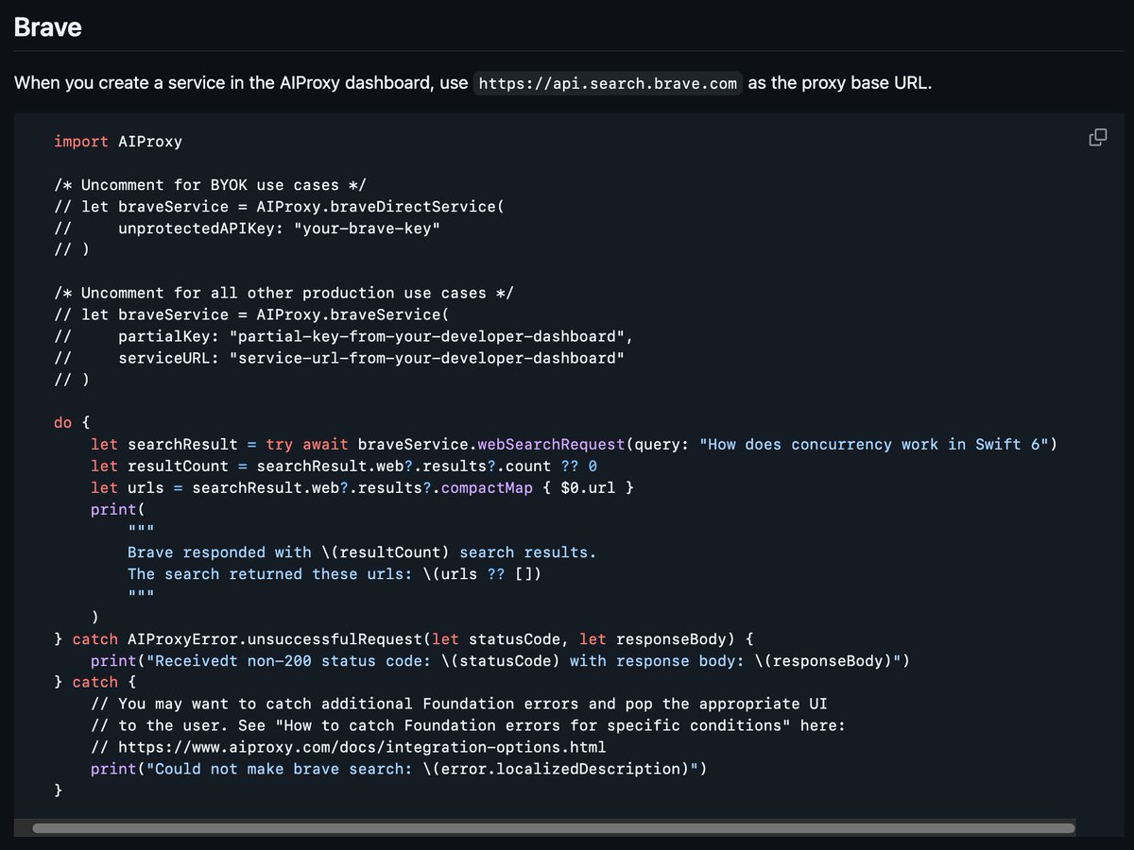The height and width of the screenshot is (850, 1134).
Task: Click 'You may want to catch additional Foundation' comment
Action: click(x=459, y=704)
